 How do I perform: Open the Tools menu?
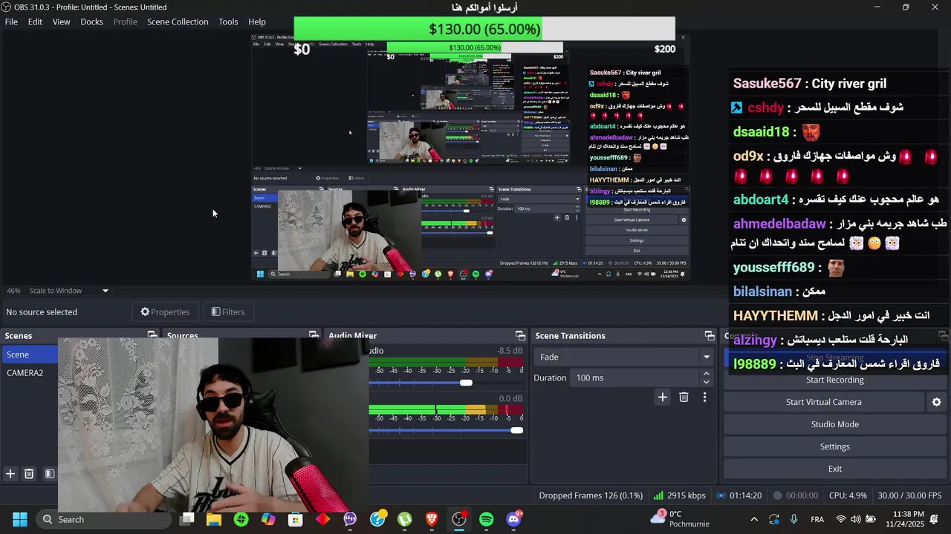pyautogui.click(x=228, y=22)
